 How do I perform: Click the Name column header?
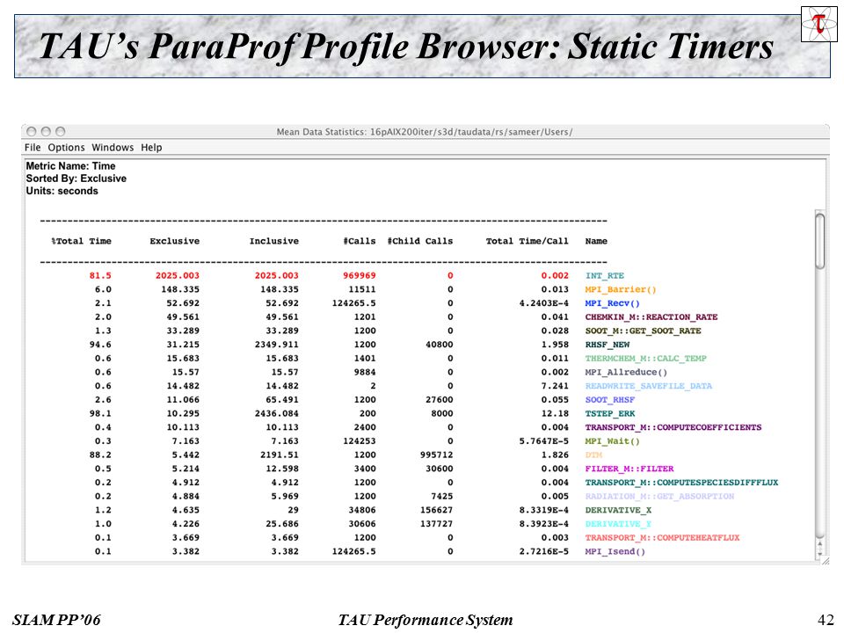(x=596, y=241)
